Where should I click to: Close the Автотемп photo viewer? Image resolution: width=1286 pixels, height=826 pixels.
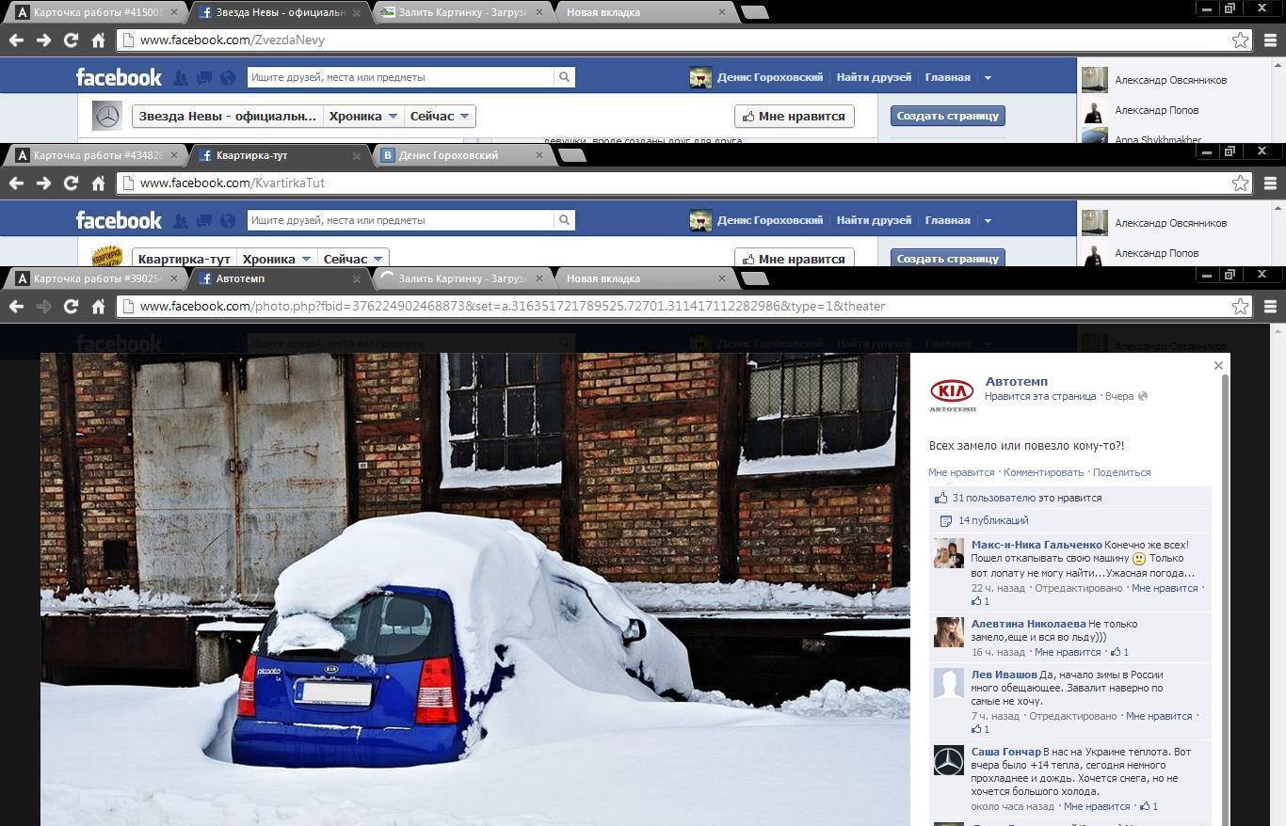pos(1218,365)
